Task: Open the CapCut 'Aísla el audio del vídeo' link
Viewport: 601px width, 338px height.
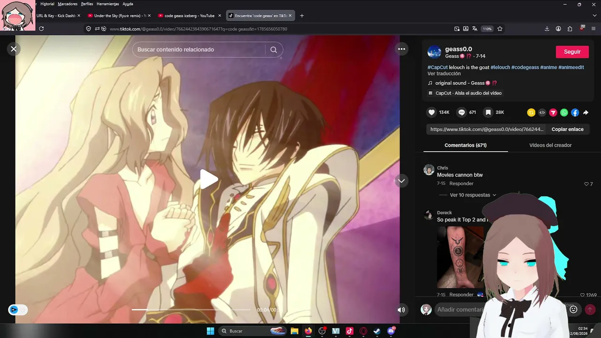Action: click(x=465, y=93)
